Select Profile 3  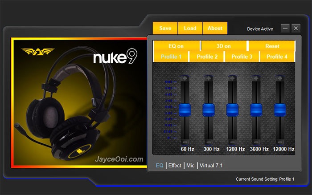pyautogui.click(x=242, y=57)
